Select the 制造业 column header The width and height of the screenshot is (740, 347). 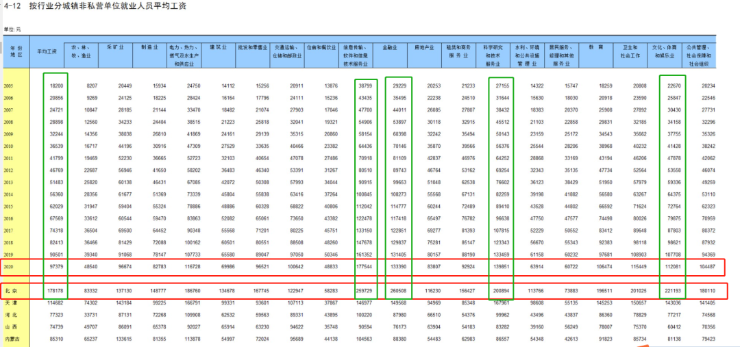tap(149, 48)
